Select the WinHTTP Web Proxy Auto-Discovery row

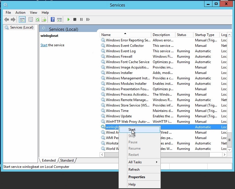tap(163, 122)
